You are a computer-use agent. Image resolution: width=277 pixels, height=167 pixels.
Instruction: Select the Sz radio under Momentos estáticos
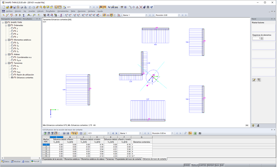click(x=12, y=45)
